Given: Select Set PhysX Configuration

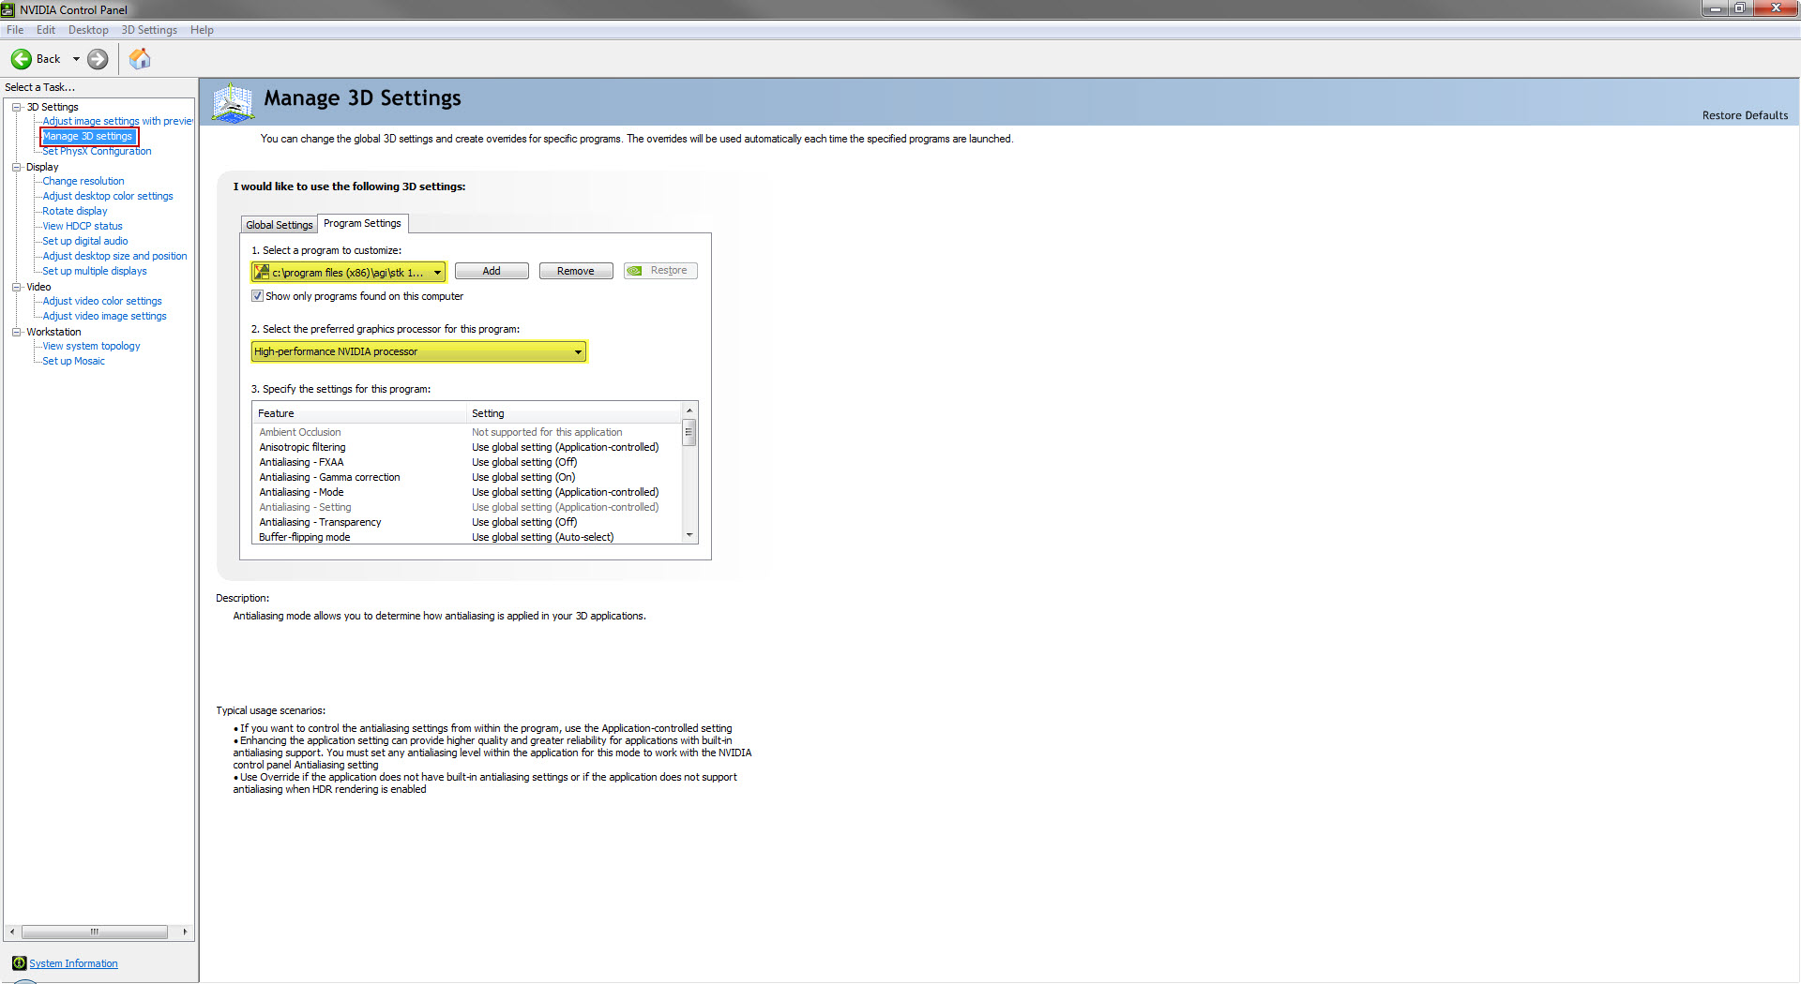Looking at the screenshot, I should (x=97, y=151).
